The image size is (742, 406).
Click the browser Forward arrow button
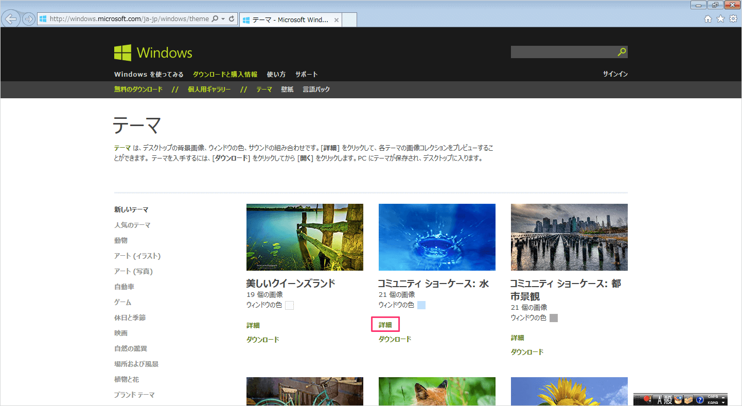coord(29,19)
